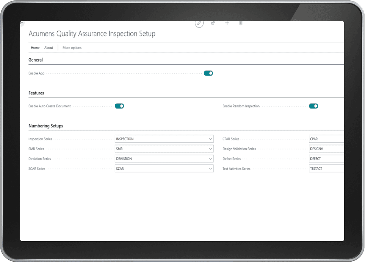
Task: Click the trash delete icon
Action: (241, 23)
